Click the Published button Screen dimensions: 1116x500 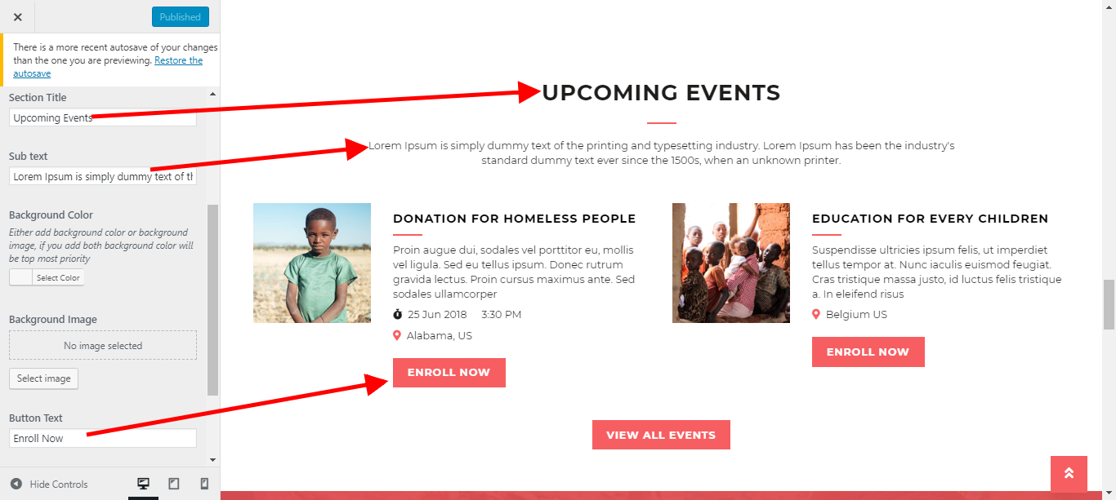click(181, 16)
